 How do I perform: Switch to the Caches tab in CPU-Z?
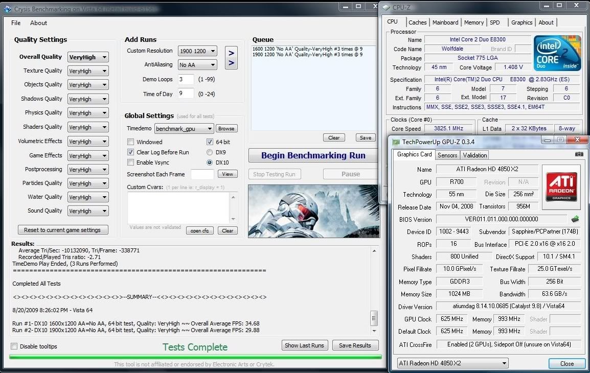[x=417, y=22]
